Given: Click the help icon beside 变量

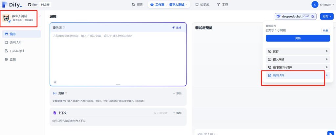Looking at the screenshot, I should click(x=66, y=93).
